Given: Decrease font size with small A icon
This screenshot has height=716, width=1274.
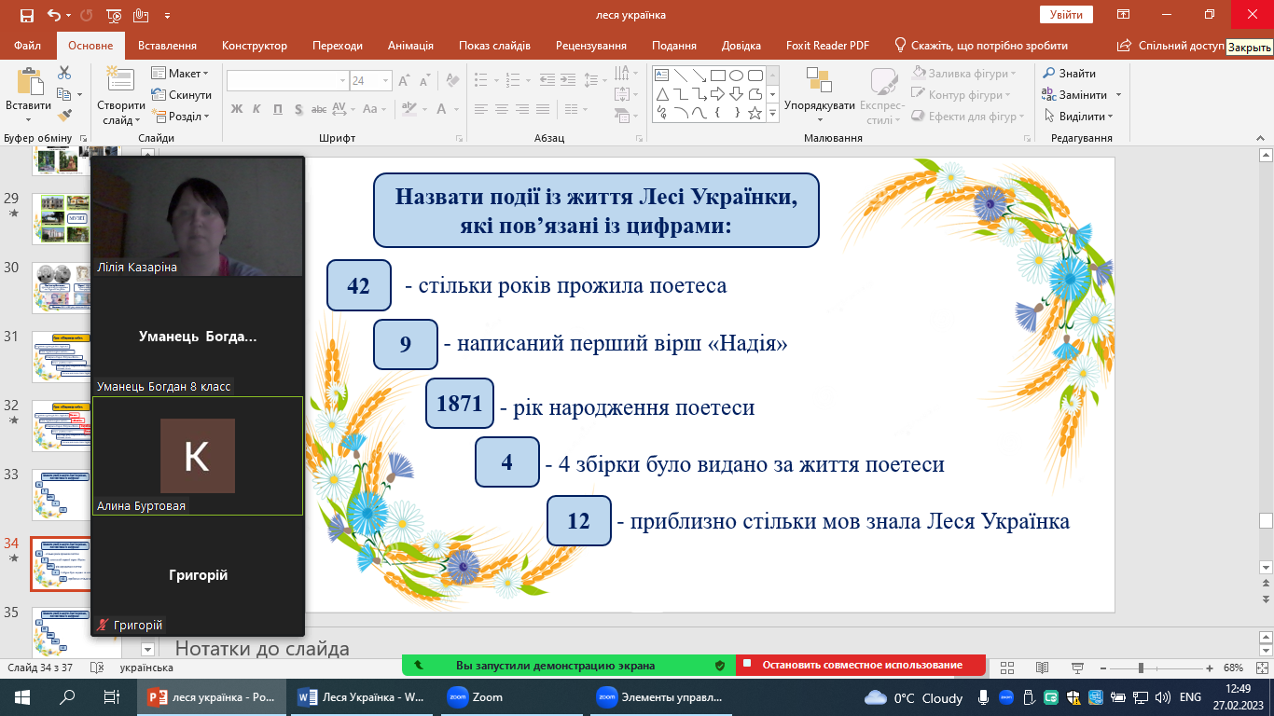Looking at the screenshot, I should [425, 82].
